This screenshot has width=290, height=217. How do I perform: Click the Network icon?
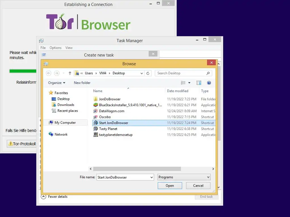[51, 134]
